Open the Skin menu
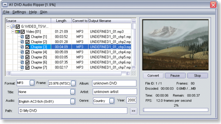Screen dimensions: 221x124 click(44, 12)
